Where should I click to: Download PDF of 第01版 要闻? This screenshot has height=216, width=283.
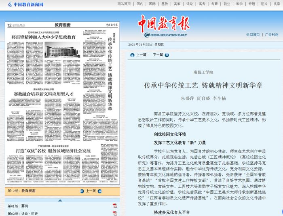[115, 206]
